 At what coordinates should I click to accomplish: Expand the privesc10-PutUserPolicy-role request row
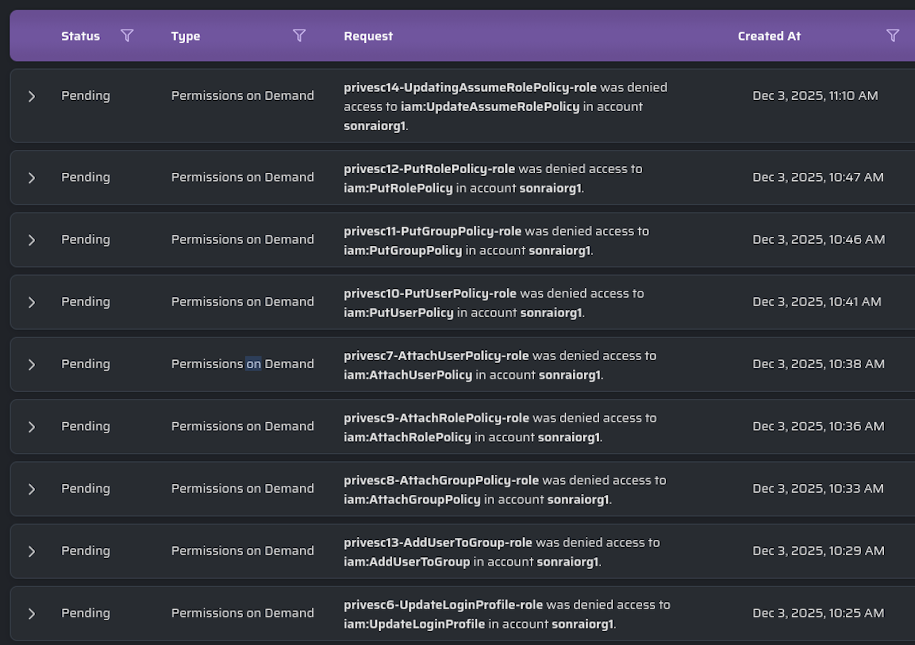tap(32, 302)
